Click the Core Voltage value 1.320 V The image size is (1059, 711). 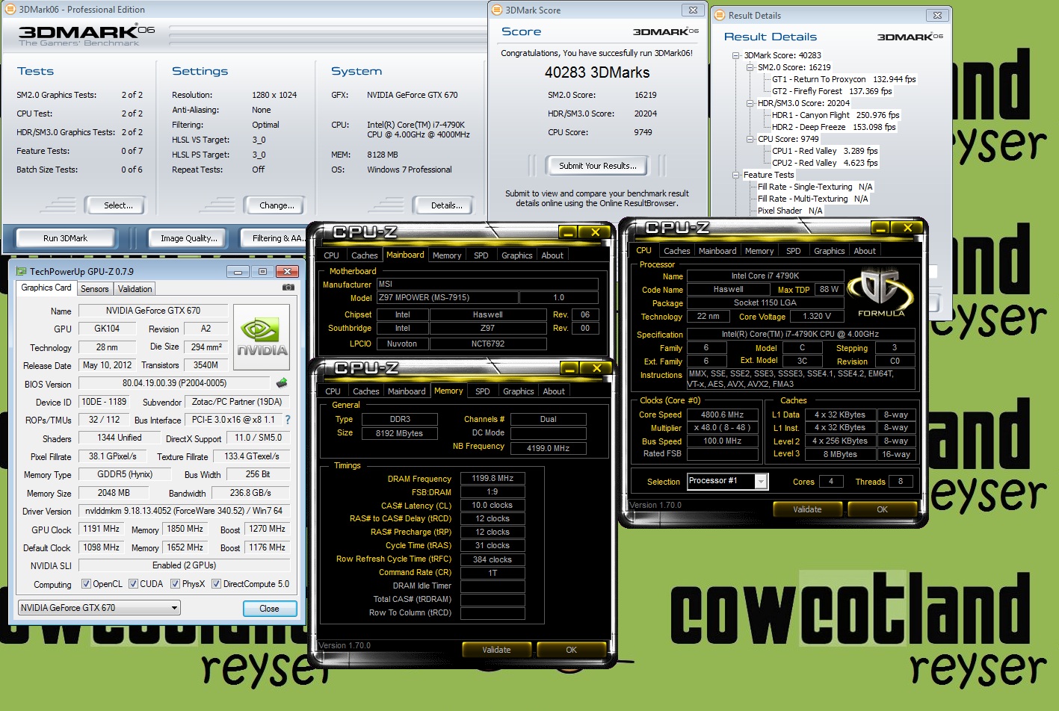pyautogui.click(x=817, y=317)
